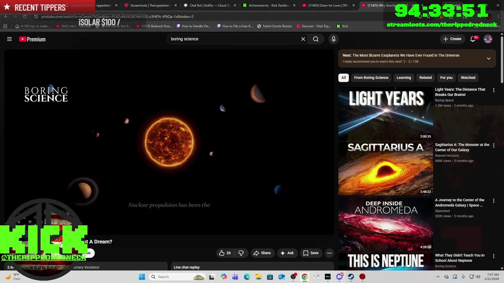The image size is (504, 283).
Task: Open options menu for Neptune video
Action: [494, 256]
